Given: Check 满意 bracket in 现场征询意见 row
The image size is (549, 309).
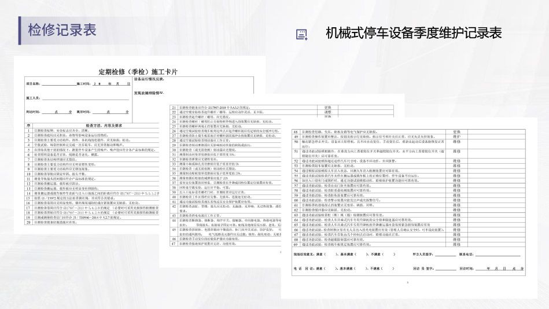Looking at the screenshot, I should click(x=330, y=255).
